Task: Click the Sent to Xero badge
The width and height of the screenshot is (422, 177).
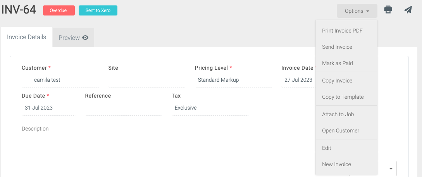Action: (x=98, y=10)
